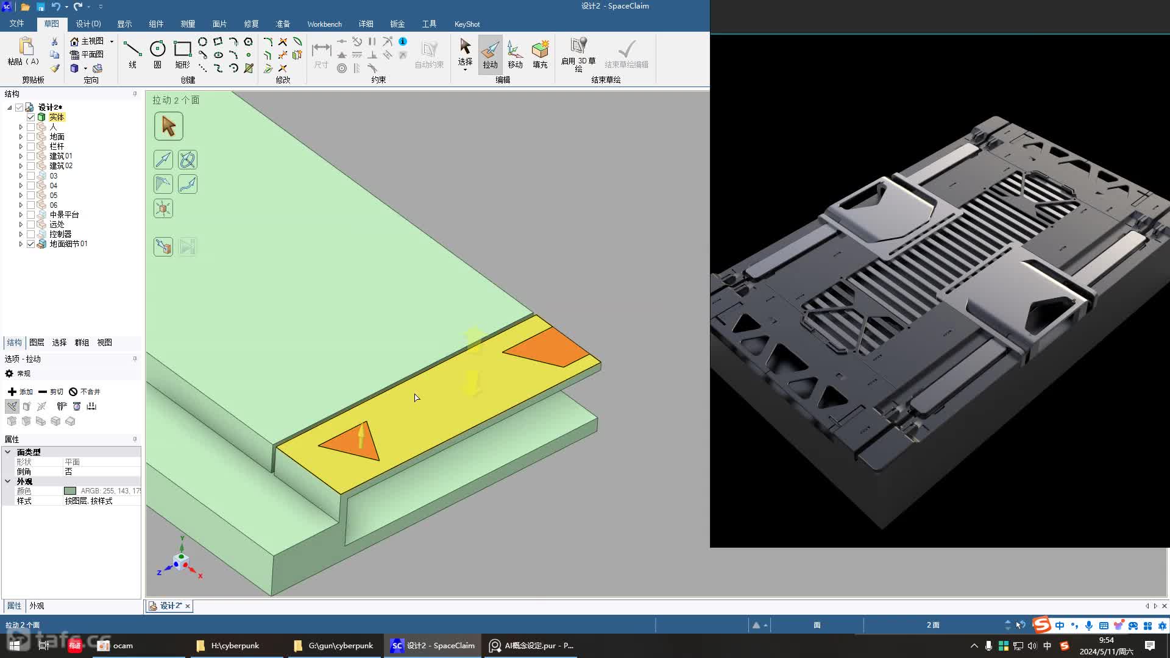
Task: Toggle visibility checkbox for 中景平台
Action: pos(30,214)
